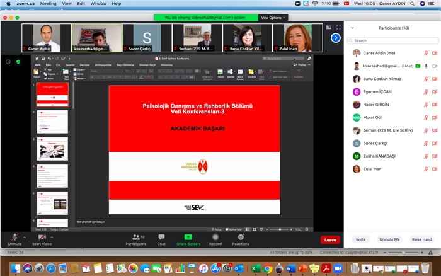Open Finder from the Dock
Viewport: 441px width, 276px height.
coord(16,268)
